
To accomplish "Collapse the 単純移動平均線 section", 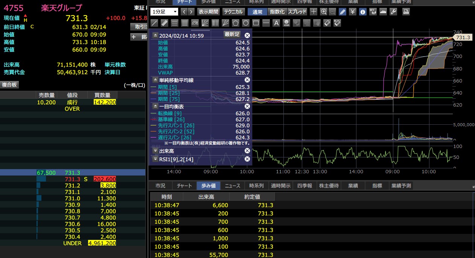I will point(155,80).
